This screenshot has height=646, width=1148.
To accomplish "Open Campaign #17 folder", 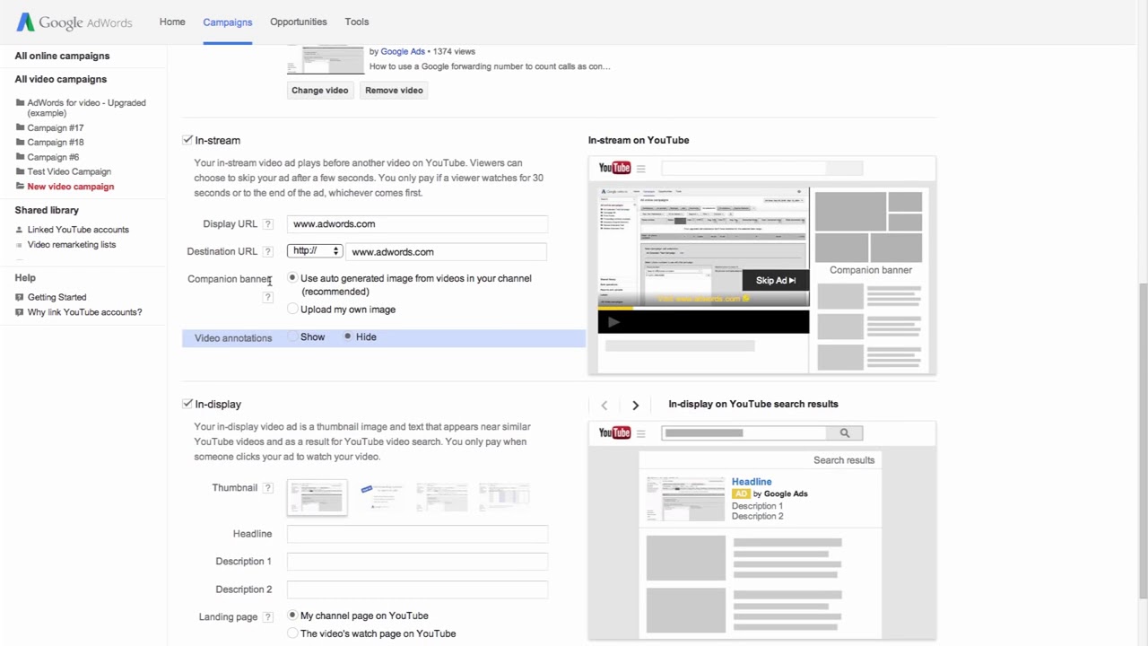I will pos(56,128).
